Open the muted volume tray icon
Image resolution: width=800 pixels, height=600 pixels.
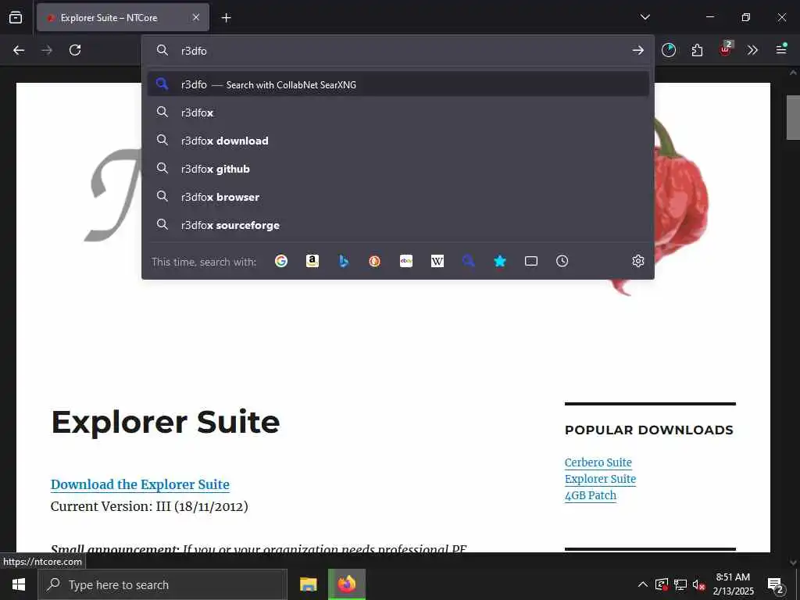pos(699,584)
